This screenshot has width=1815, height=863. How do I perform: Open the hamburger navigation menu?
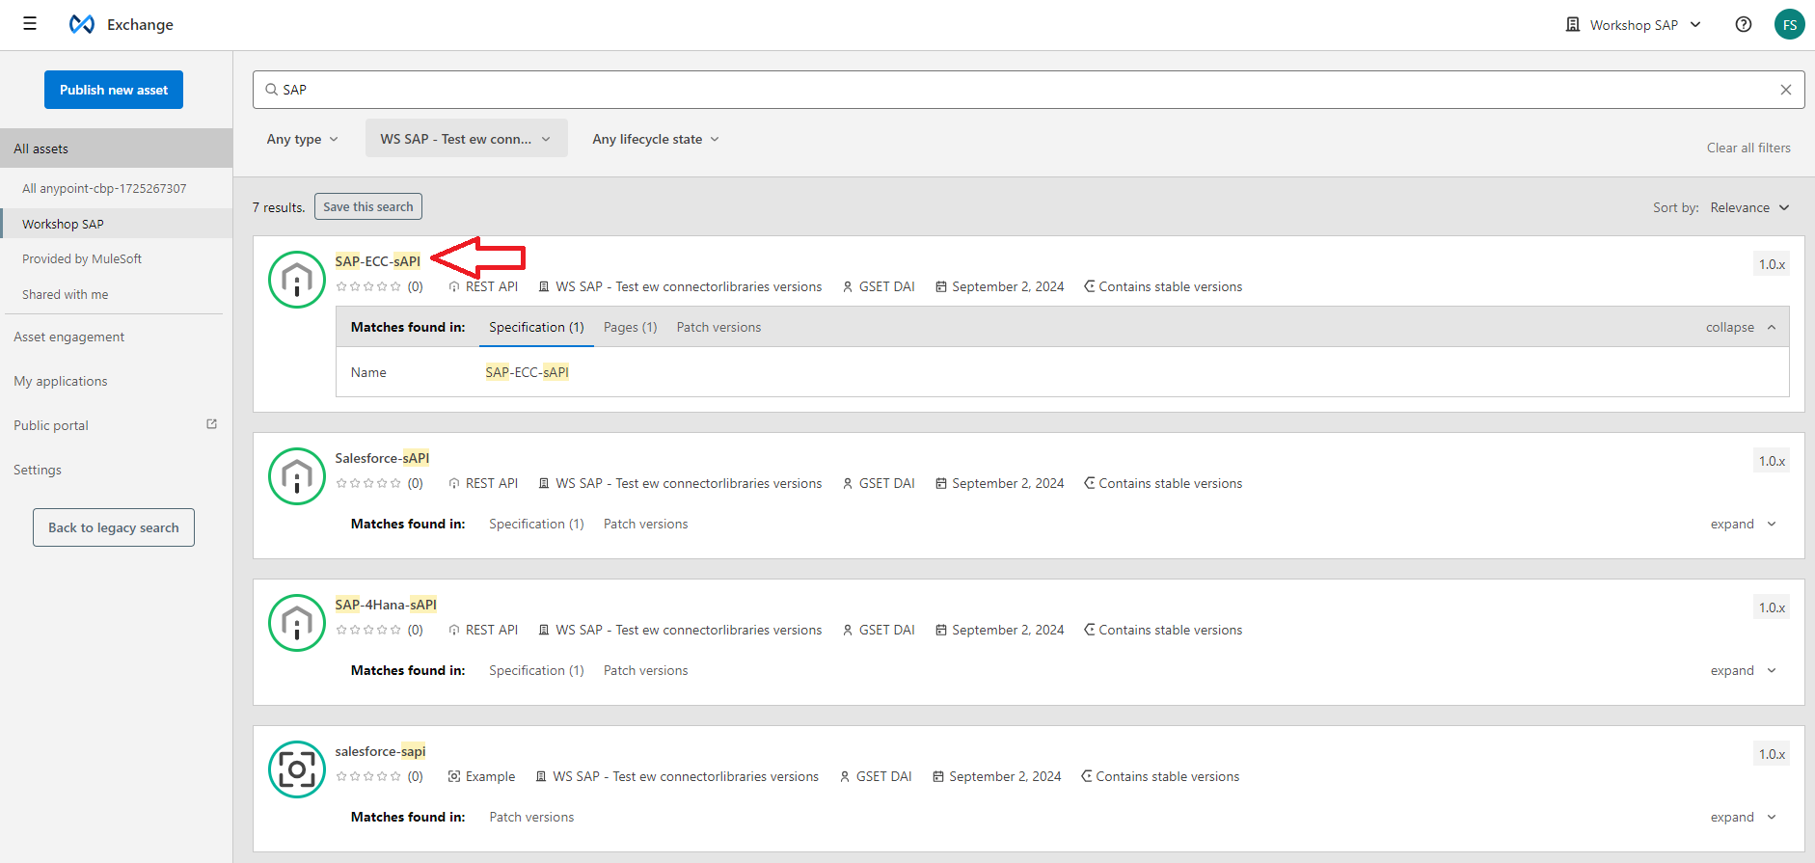tap(30, 24)
